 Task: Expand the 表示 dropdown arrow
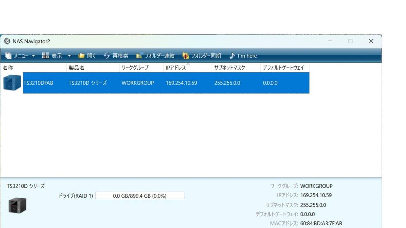[69, 56]
